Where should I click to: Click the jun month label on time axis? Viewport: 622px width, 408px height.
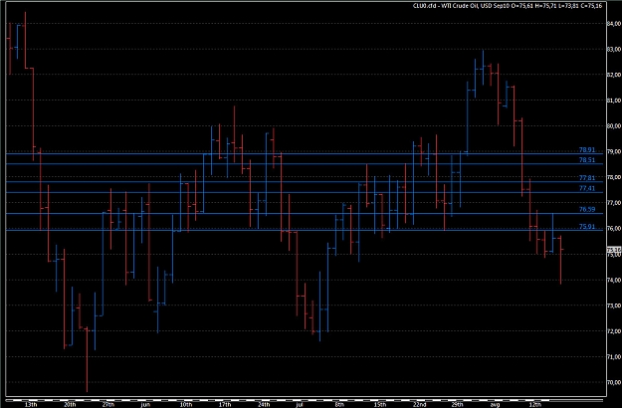click(x=145, y=405)
